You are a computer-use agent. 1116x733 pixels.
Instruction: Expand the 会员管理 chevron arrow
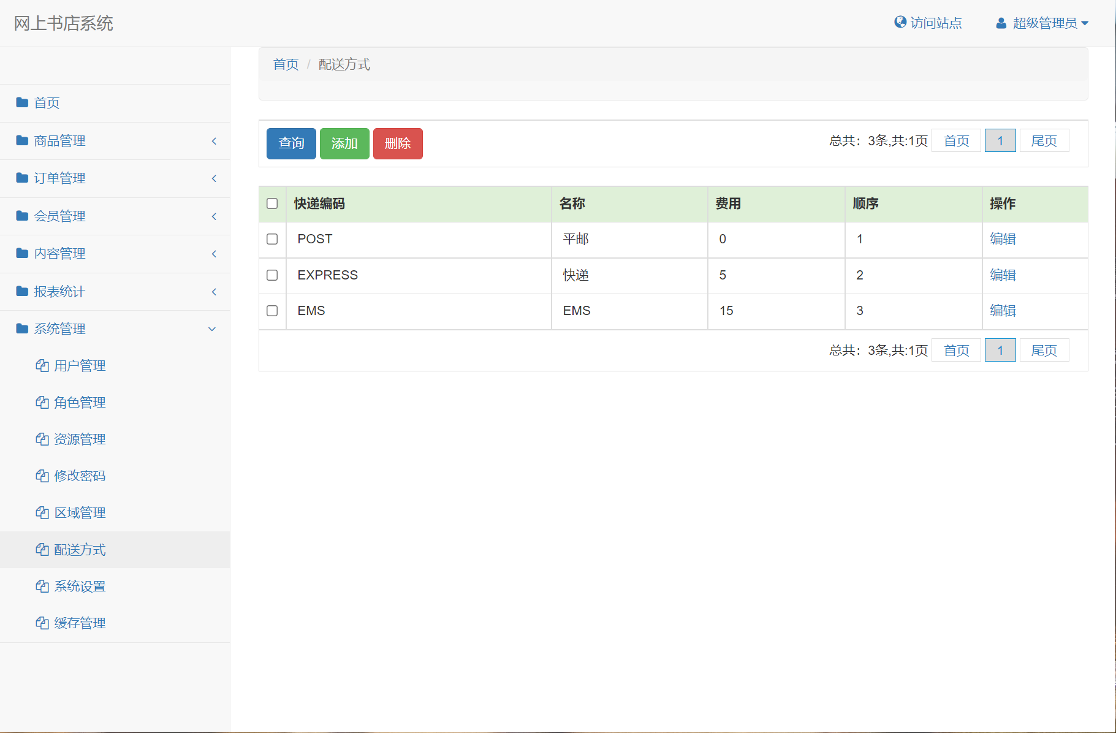[214, 216]
